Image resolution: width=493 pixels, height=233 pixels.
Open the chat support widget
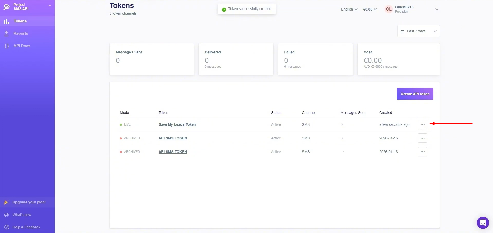(483, 223)
